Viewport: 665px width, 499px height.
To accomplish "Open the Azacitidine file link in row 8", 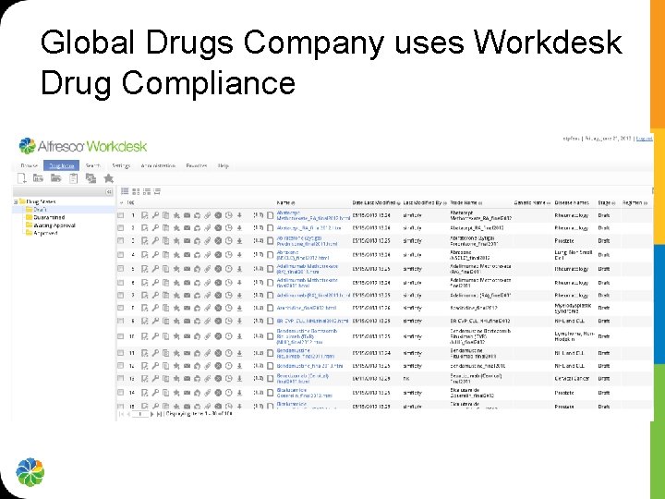I will click(307, 308).
